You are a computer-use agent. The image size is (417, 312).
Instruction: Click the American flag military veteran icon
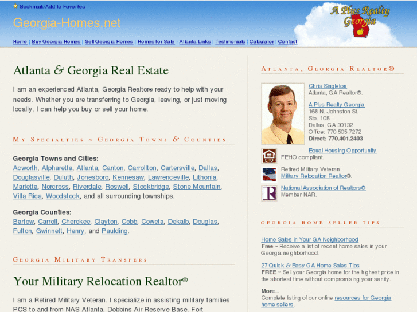click(x=269, y=175)
